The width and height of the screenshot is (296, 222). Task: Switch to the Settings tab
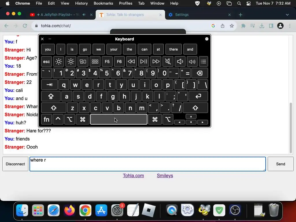[199, 14]
